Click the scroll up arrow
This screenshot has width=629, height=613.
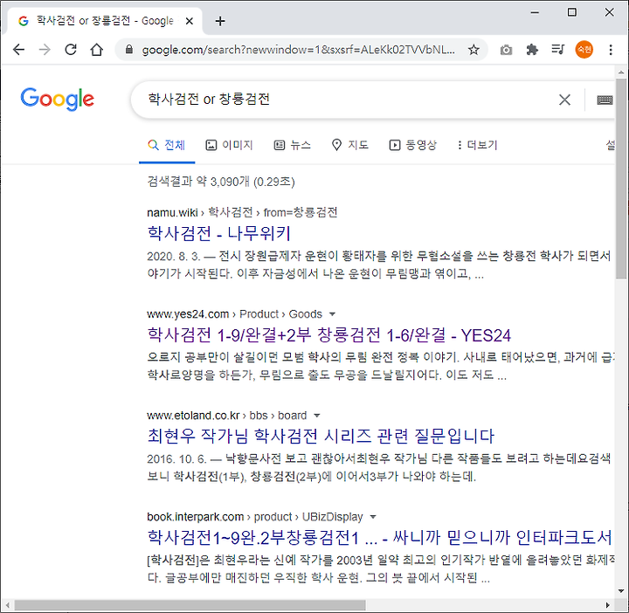click(621, 72)
